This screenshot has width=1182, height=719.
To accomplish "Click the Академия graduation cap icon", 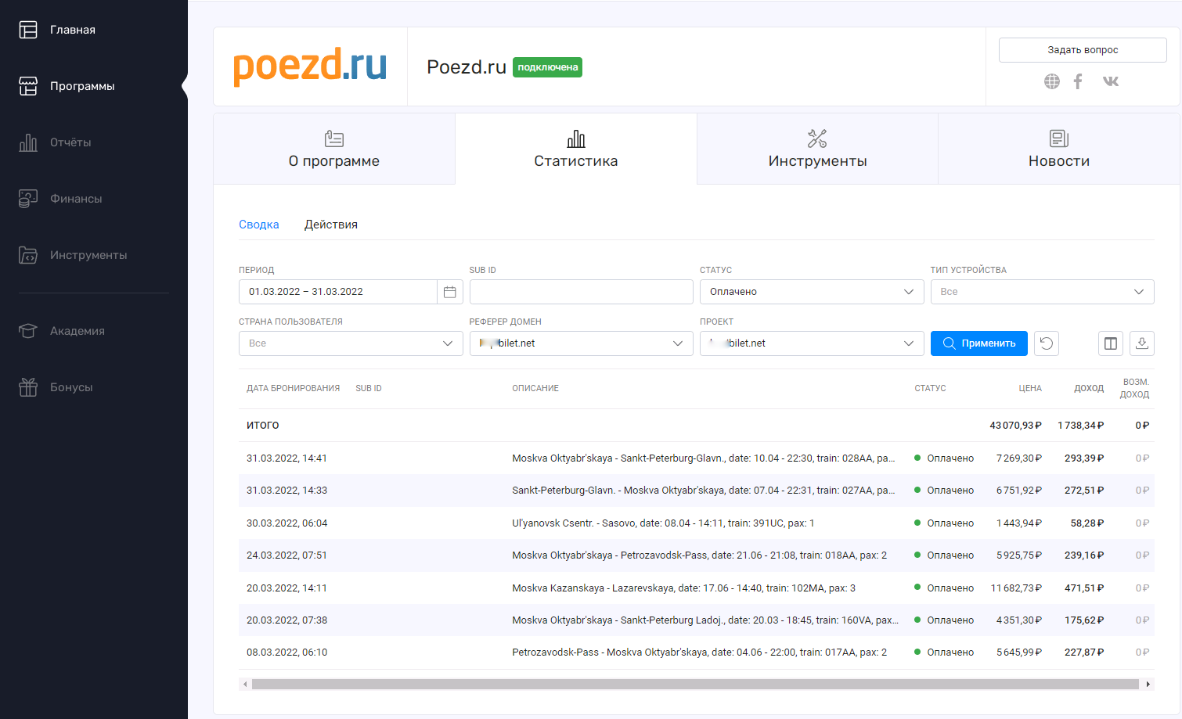I will (28, 331).
